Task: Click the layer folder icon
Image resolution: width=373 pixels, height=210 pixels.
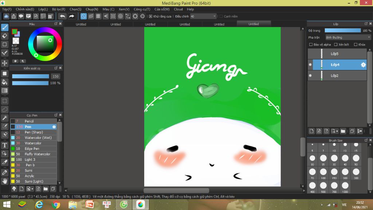Action: [343, 131]
